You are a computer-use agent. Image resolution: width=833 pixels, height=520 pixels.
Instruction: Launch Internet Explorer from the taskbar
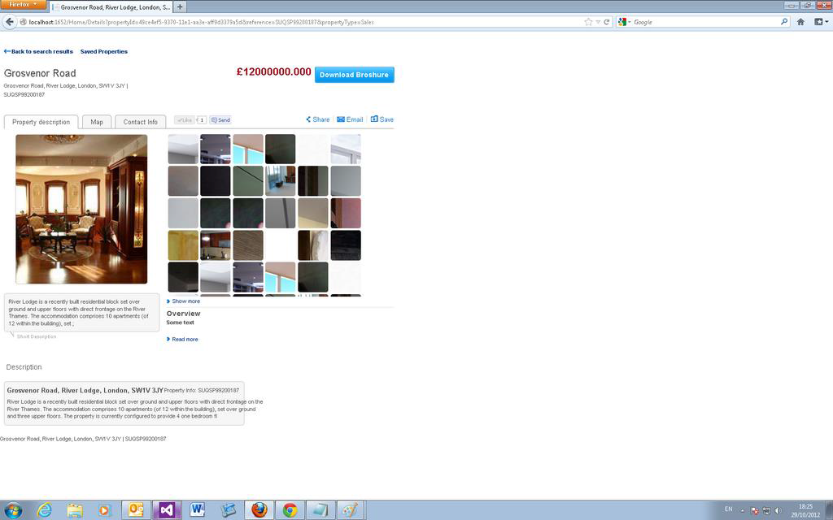[x=44, y=510]
